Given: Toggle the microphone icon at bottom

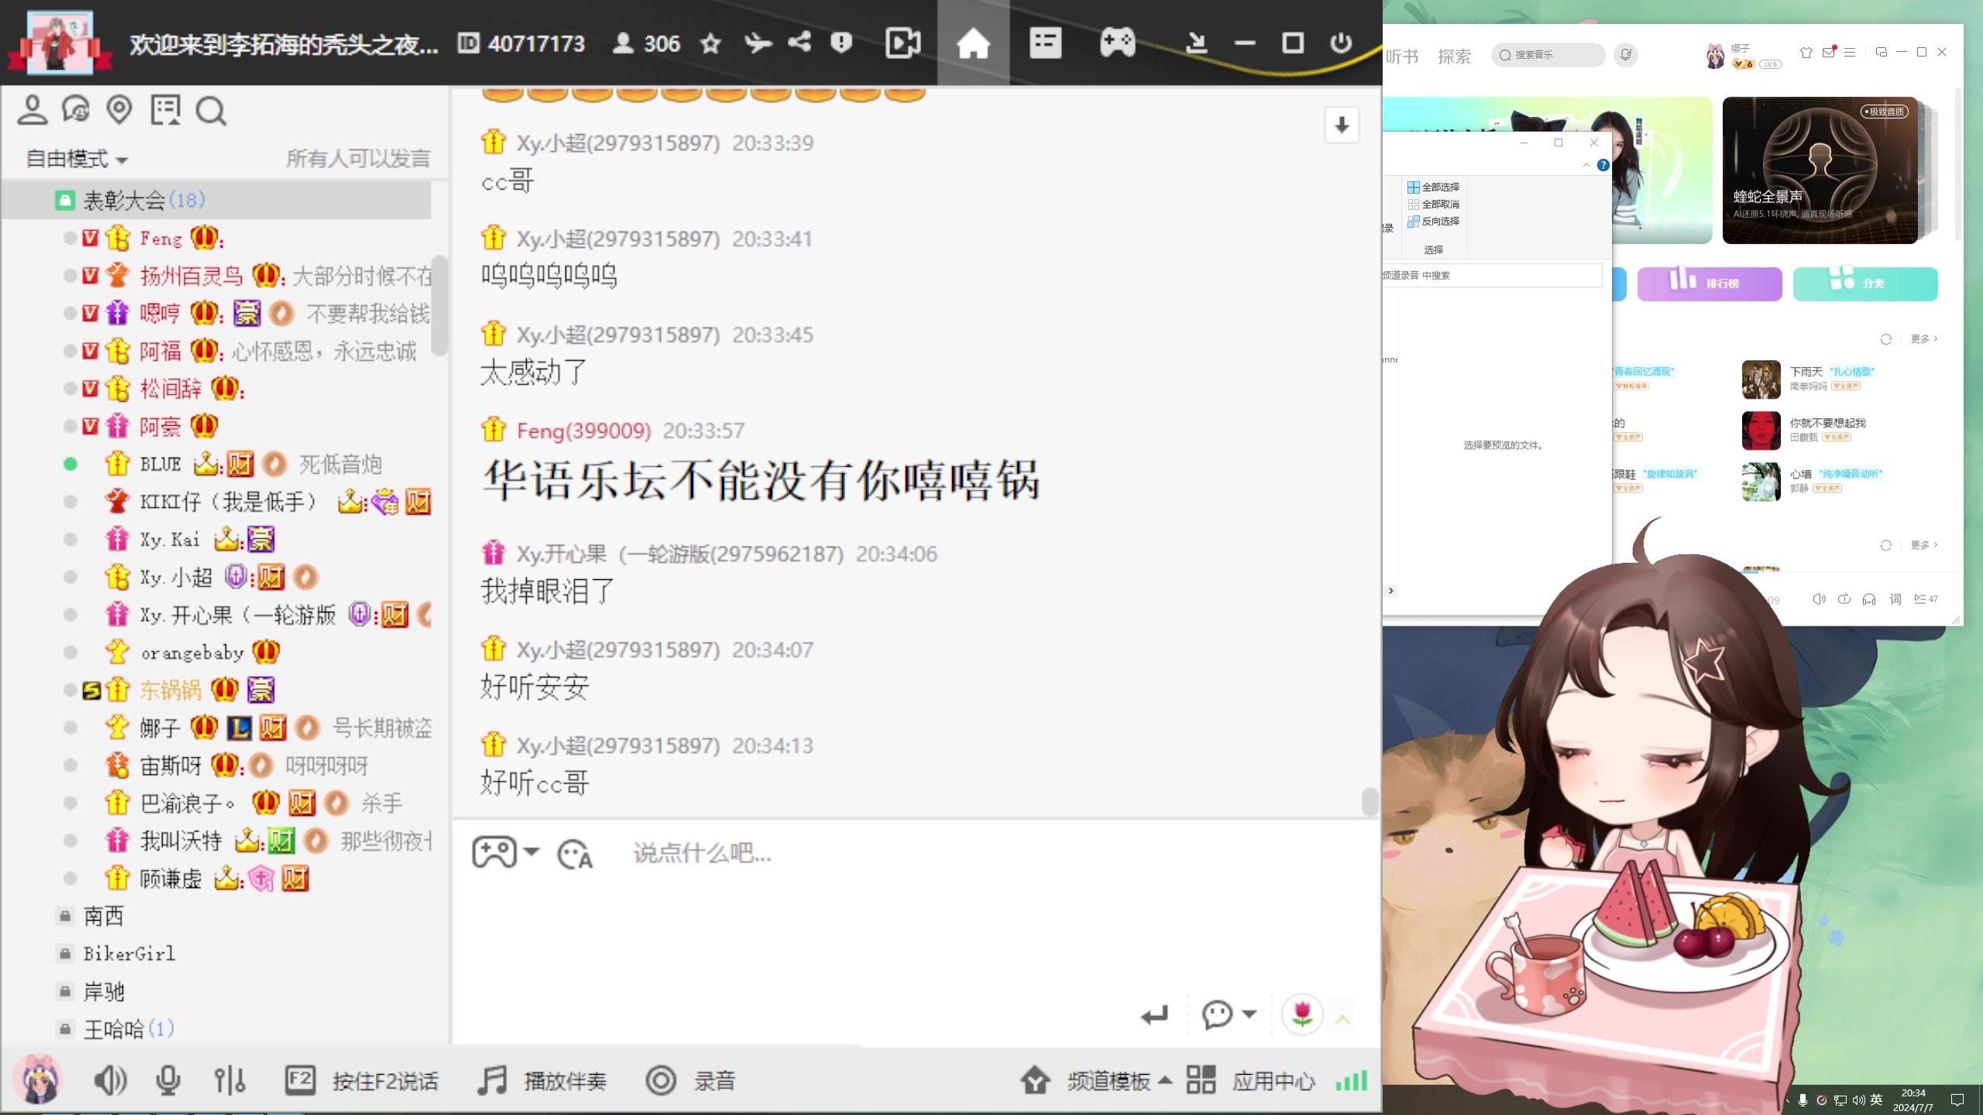Looking at the screenshot, I should coord(168,1080).
